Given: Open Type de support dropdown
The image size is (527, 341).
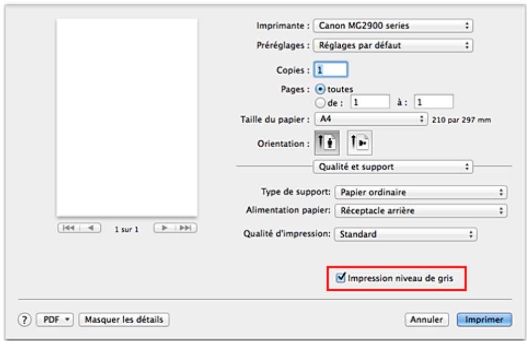Looking at the screenshot, I should tap(421, 192).
